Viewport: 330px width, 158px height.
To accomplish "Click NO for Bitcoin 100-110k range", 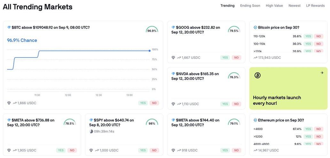I will [x=318, y=44].
